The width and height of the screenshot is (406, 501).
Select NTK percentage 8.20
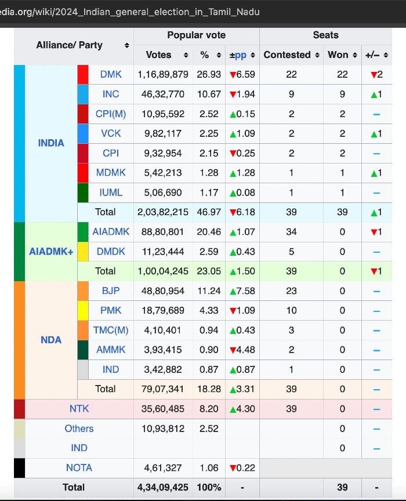click(x=209, y=409)
